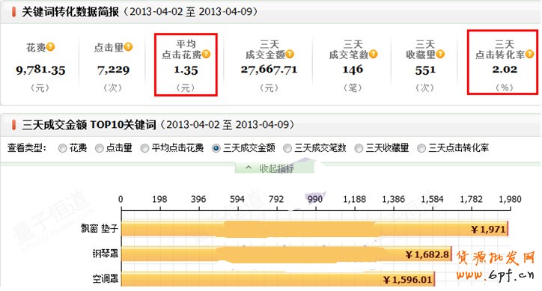Image resolution: width=542 pixels, height=291 pixels.
Task: Click the 钢琴罩 bar in the chart
Action: tap(287, 254)
